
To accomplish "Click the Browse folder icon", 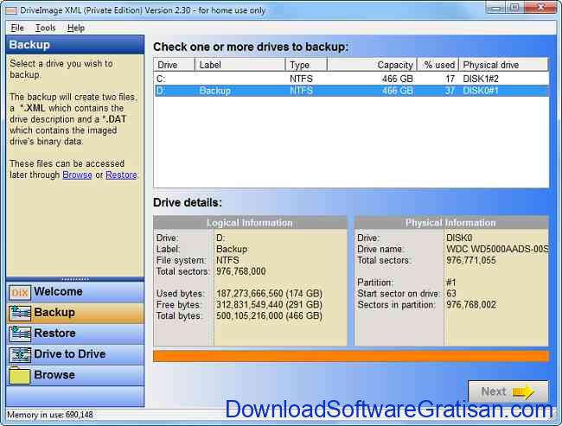I will point(20,376).
